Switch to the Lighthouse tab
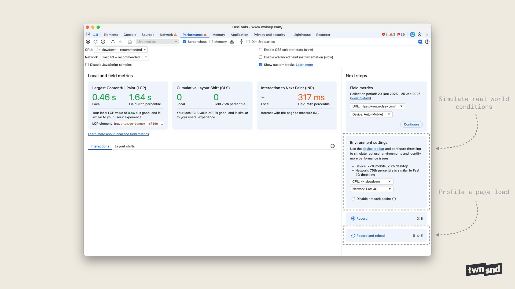Screen dimensions: 515x289 (302, 35)
